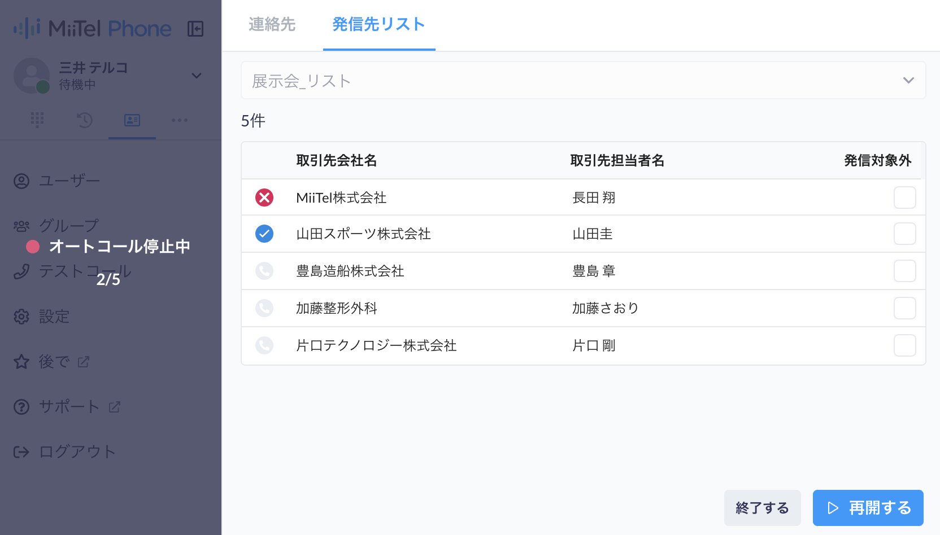Click the ログアウト exit icon
940x535 pixels.
21,452
